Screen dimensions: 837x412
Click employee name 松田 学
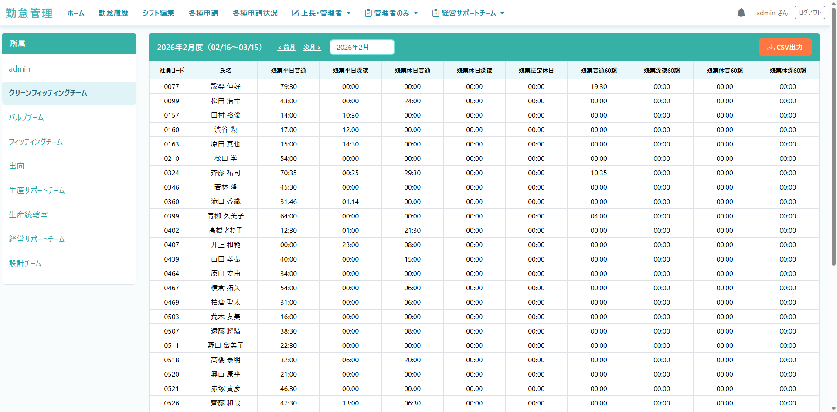click(226, 159)
